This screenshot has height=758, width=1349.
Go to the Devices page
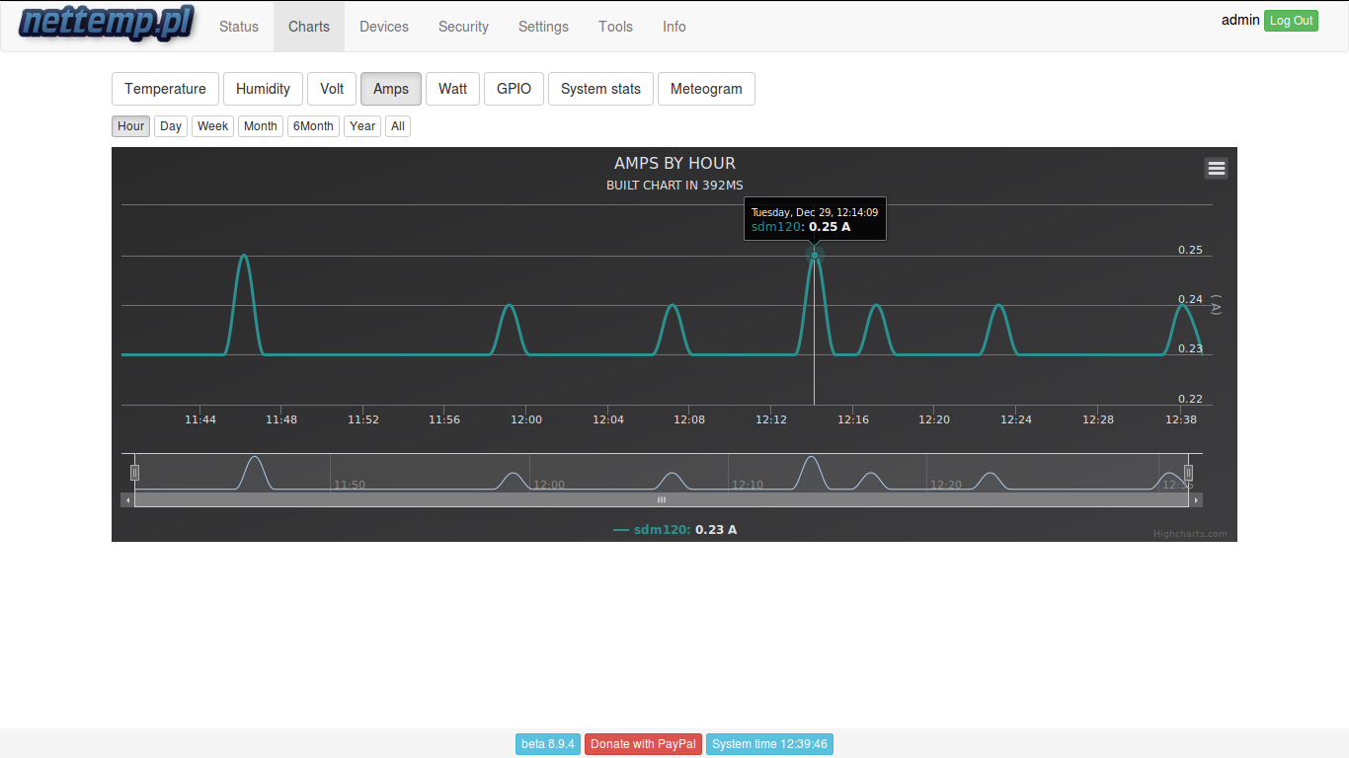(384, 27)
